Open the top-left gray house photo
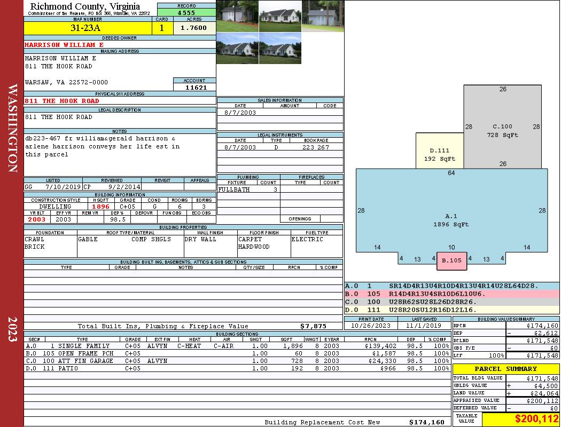This screenshot has height=427, width=561. point(237,16)
